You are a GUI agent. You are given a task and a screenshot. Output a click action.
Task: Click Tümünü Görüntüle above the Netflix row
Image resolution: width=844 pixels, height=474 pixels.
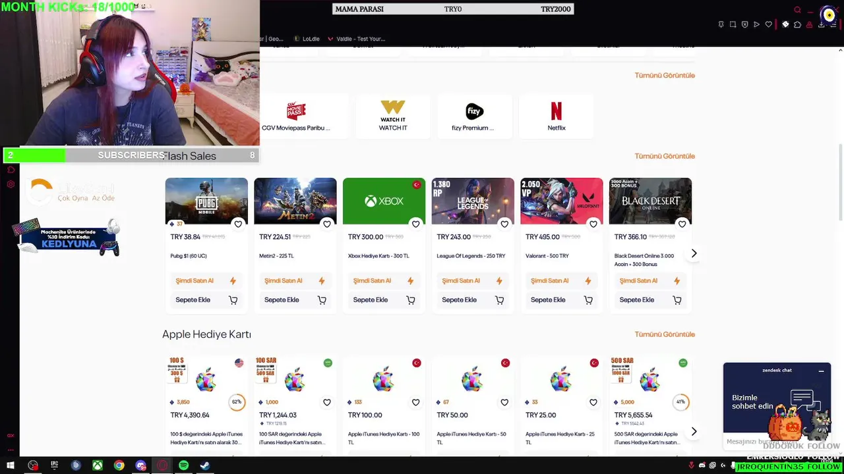click(x=665, y=75)
